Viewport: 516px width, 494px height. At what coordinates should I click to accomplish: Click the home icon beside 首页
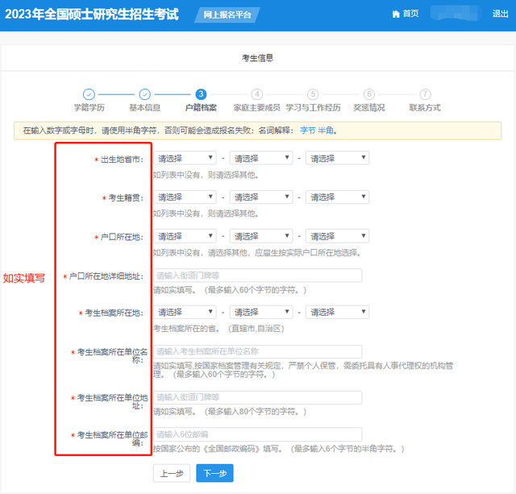click(396, 14)
